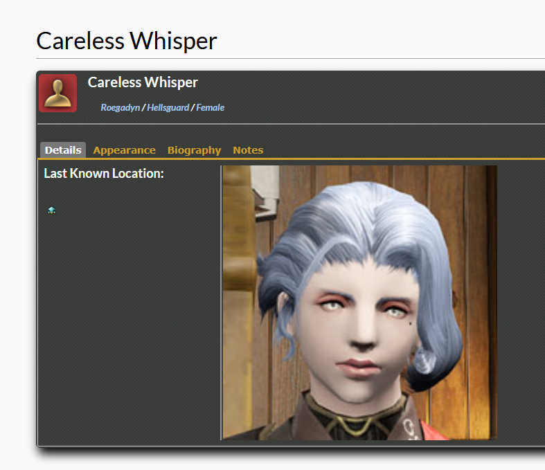This screenshot has width=545, height=470.
Task: Click the small aetheryte crystal icon
Action: tap(51, 210)
